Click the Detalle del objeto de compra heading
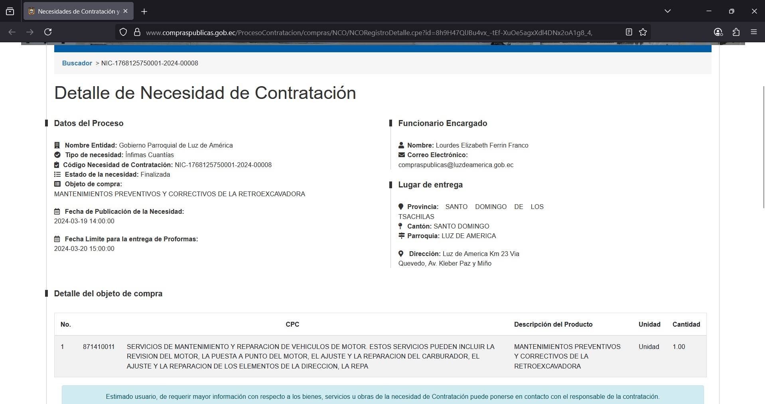 [x=108, y=294]
